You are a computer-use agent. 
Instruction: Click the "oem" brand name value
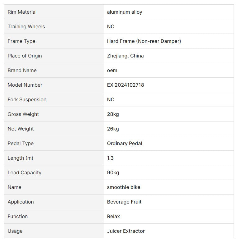(112, 71)
